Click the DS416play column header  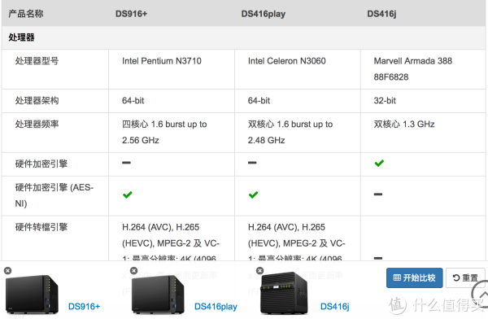click(264, 14)
